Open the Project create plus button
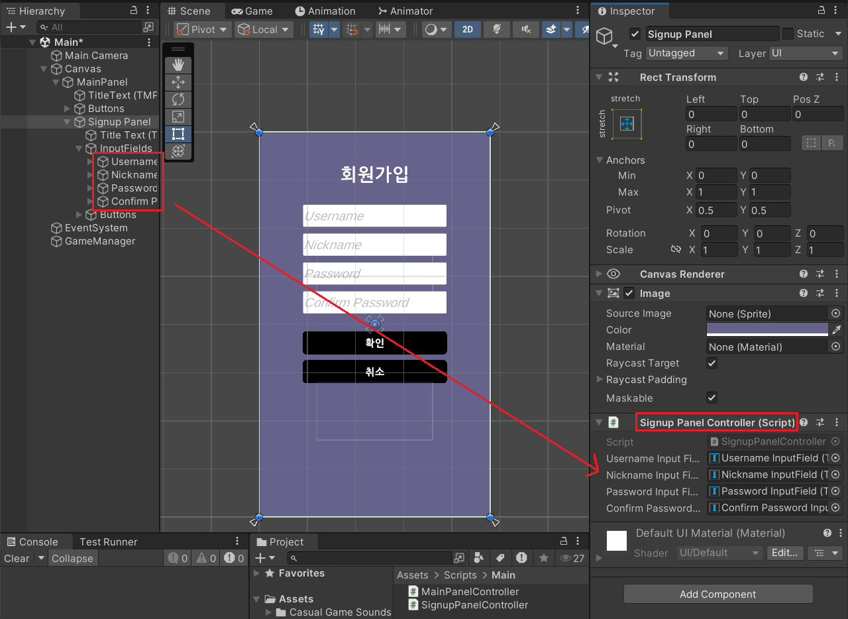Image resolution: width=848 pixels, height=619 pixels. tap(266, 558)
